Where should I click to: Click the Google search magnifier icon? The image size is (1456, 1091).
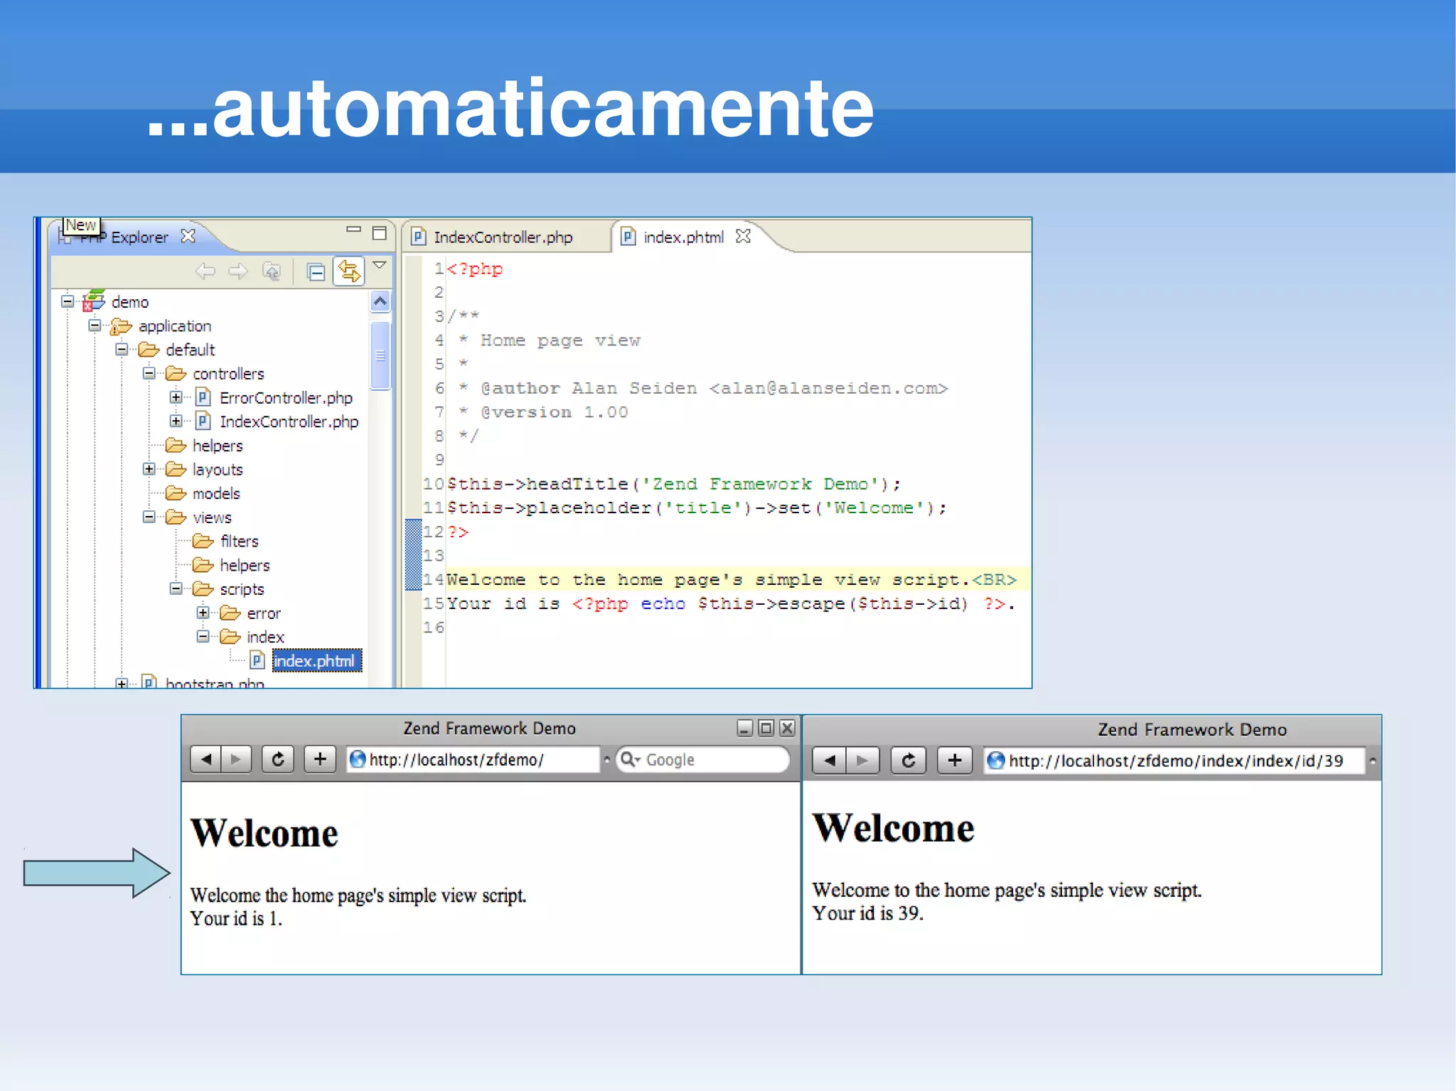coord(628,760)
